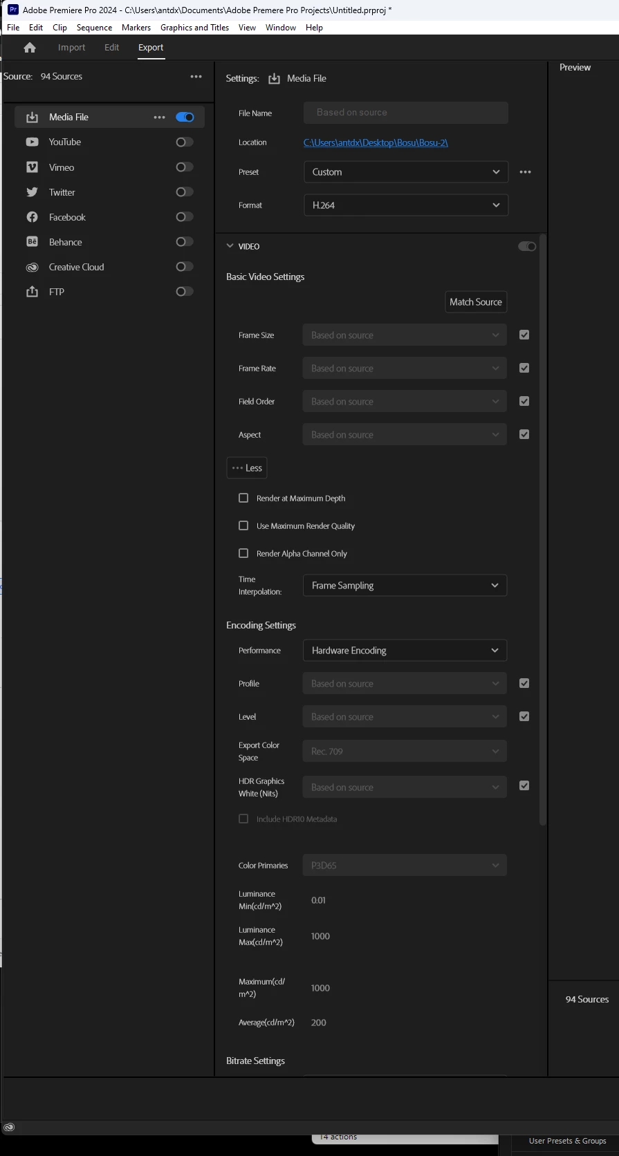
Task: Click the Facebook icon
Action: pyautogui.click(x=32, y=217)
